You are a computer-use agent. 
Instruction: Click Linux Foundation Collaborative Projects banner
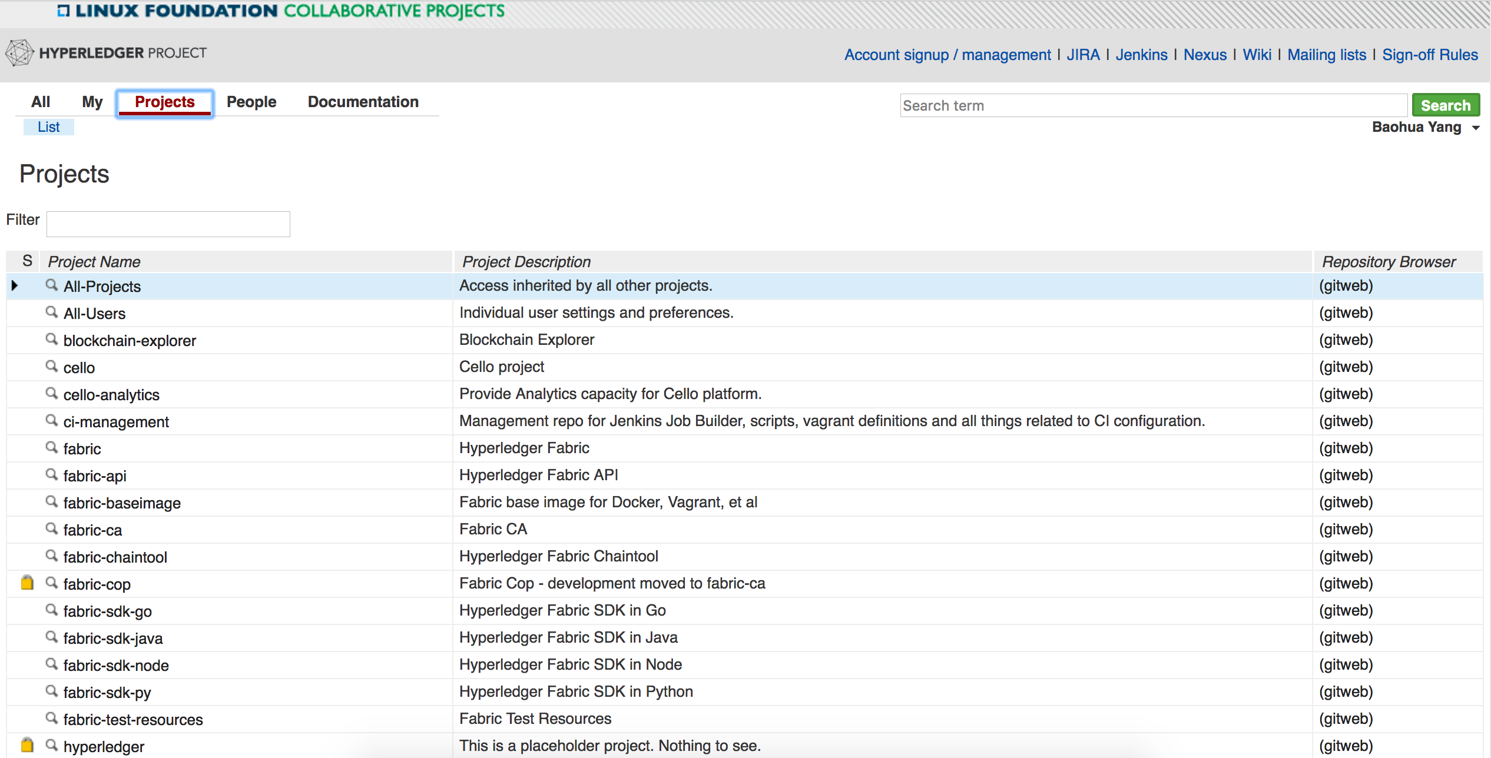tap(281, 11)
